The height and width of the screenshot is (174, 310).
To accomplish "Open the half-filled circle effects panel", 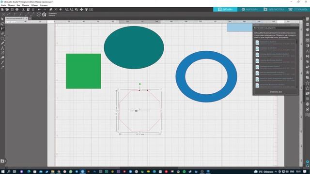I will (308, 46).
